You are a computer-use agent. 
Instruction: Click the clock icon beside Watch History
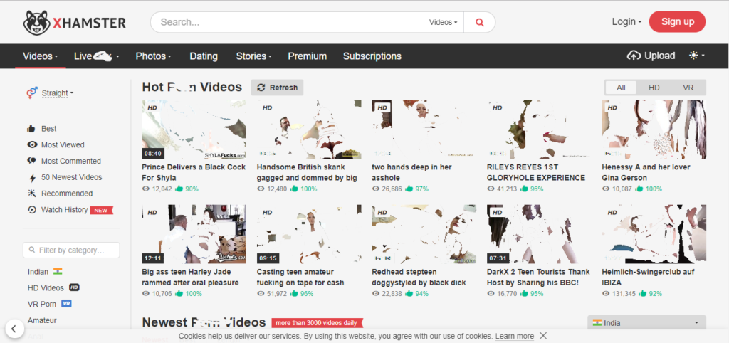(x=31, y=210)
